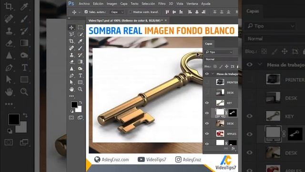Select the Sharpen triangle tool in the central toolbar

coord(71,69)
